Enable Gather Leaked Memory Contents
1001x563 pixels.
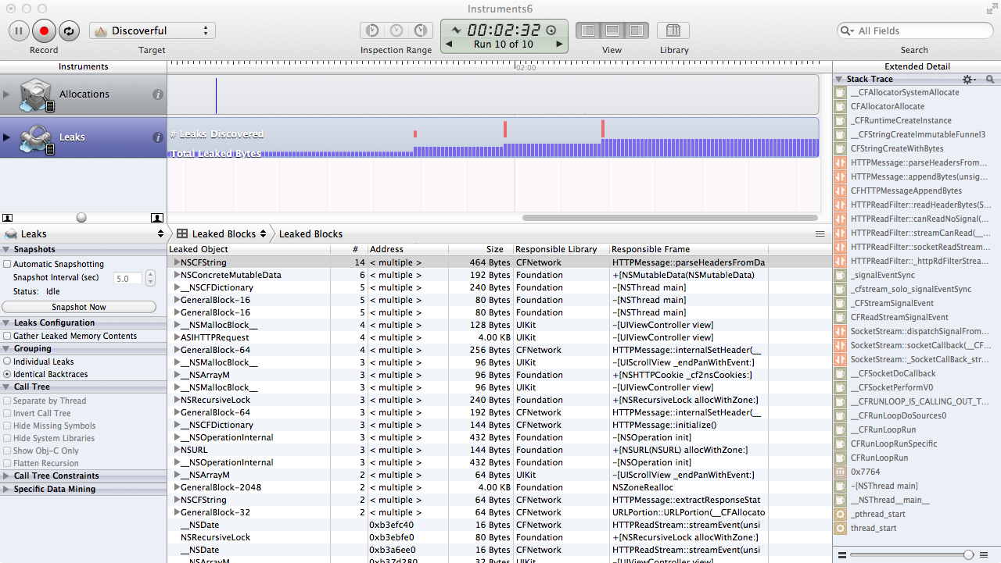pos(7,336)
